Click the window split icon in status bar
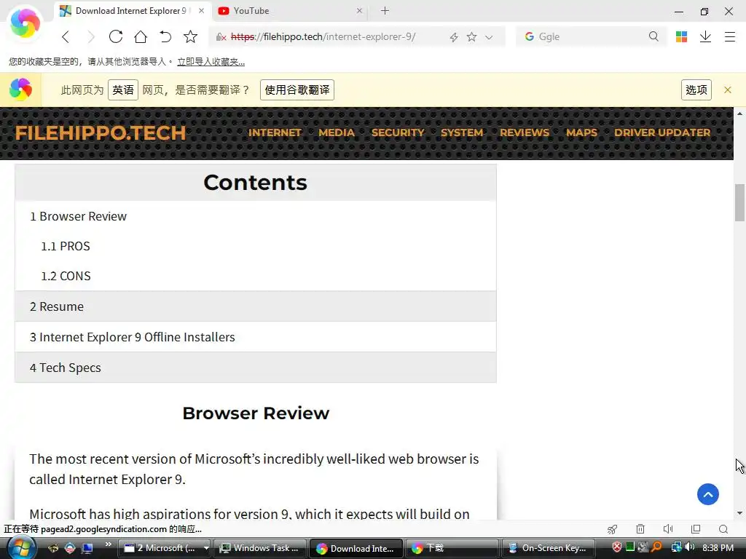The image size is (746, 559). (696, 529)
